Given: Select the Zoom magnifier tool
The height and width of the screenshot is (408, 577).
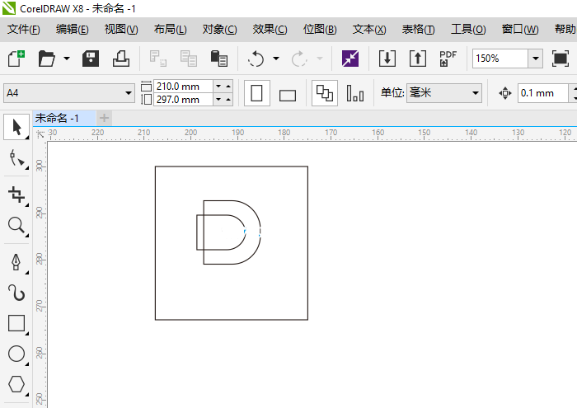Looking at the screenshot, I should (16, 226).
